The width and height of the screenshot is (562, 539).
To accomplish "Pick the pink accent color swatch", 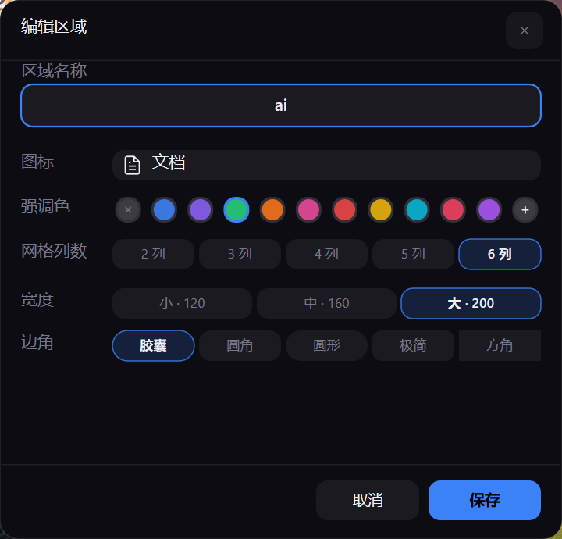I will pyautogui.click(x=308, y=210).
